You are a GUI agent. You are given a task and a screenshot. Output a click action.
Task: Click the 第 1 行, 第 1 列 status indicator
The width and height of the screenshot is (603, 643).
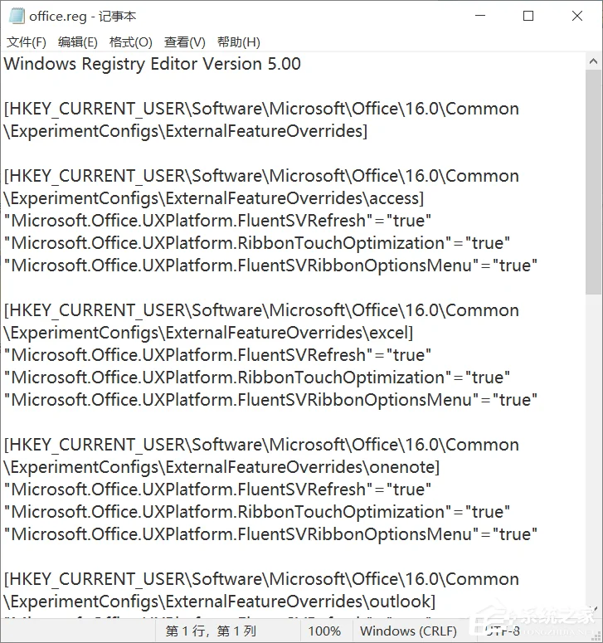212,631
